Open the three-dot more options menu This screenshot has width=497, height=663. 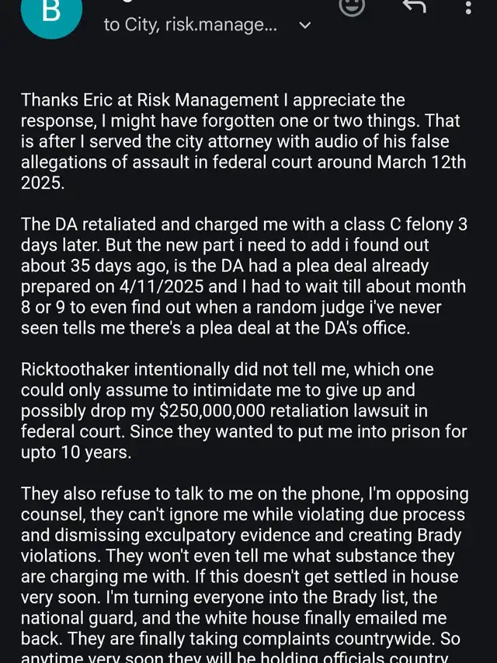pos(468,8)
